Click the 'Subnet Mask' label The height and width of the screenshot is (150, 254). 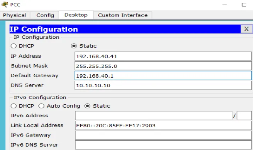pyautogui.click(x=29, y=66)
